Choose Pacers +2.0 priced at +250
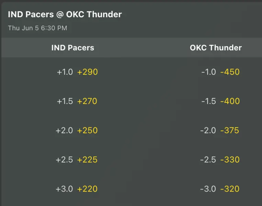 click(77, 130)
